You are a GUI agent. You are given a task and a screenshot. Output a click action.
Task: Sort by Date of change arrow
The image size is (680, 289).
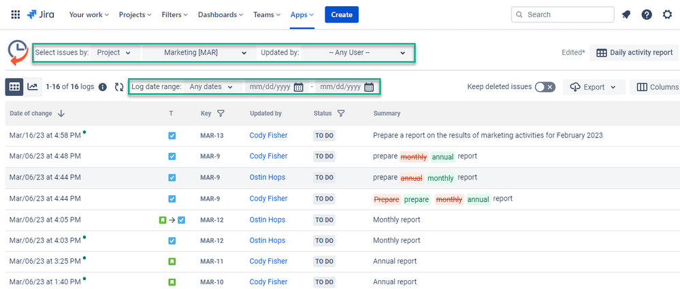pos(61,114)
